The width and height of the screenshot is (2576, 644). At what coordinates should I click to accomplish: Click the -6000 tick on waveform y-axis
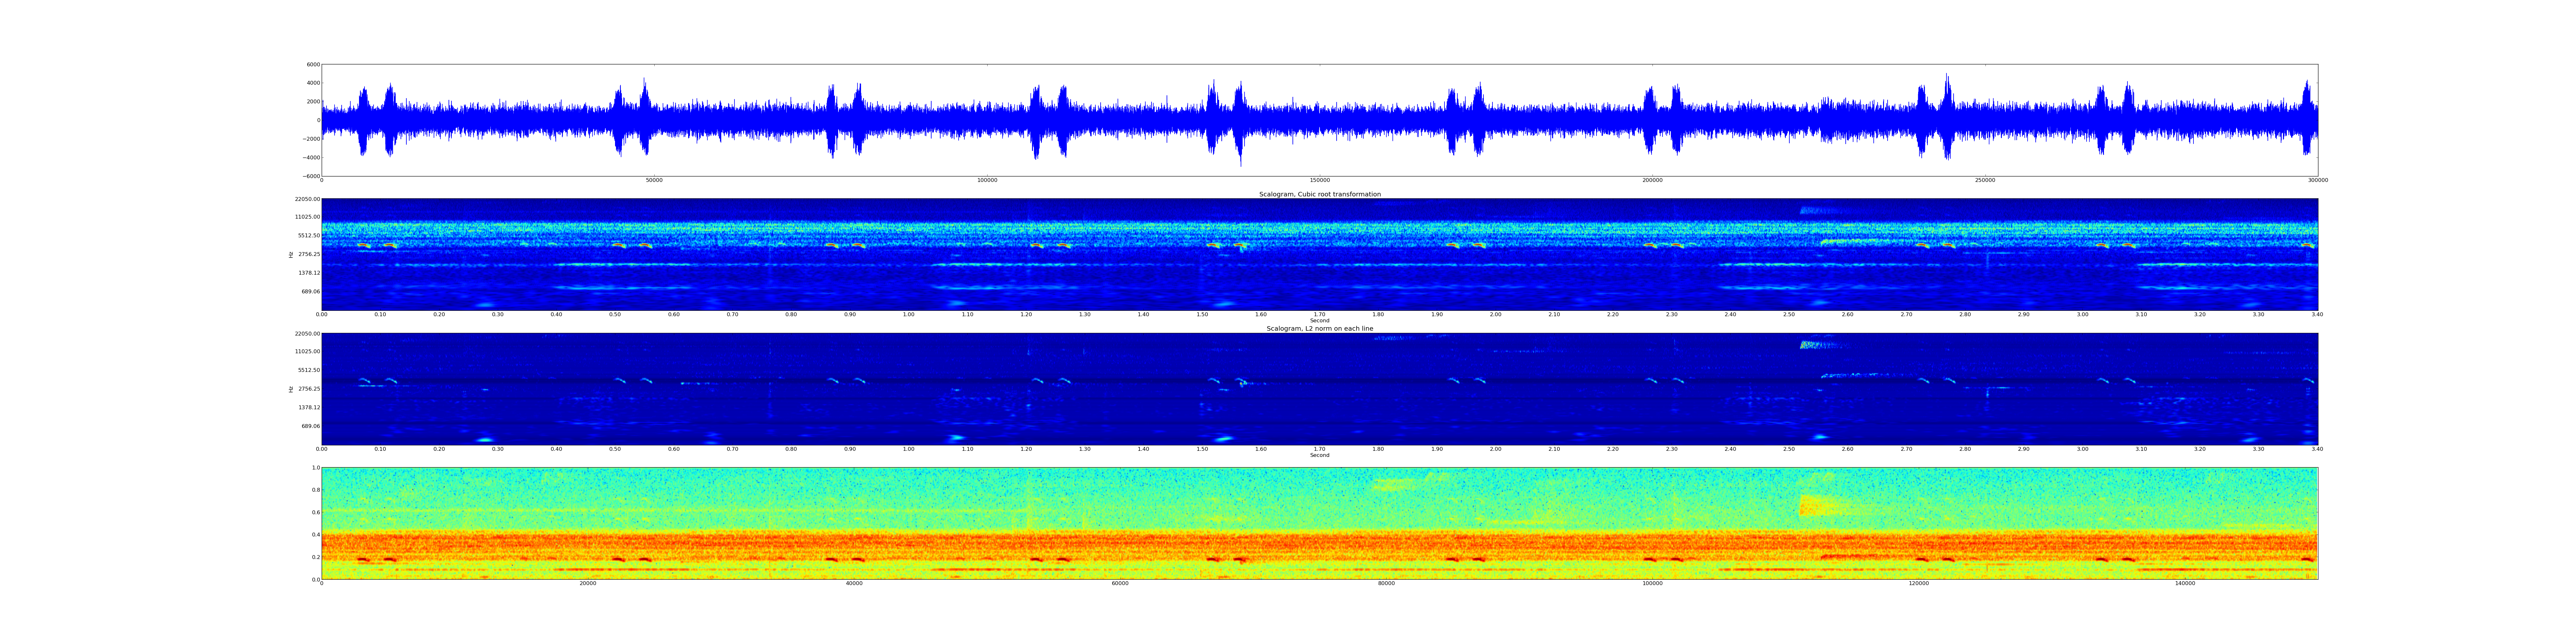point(311,176)
